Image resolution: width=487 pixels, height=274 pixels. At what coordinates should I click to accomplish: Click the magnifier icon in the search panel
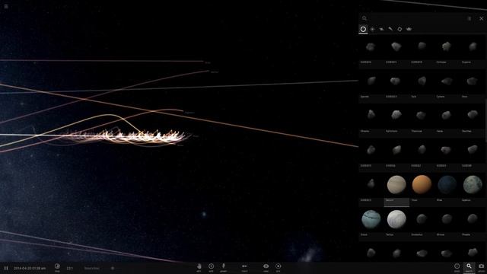click(364, 18)
